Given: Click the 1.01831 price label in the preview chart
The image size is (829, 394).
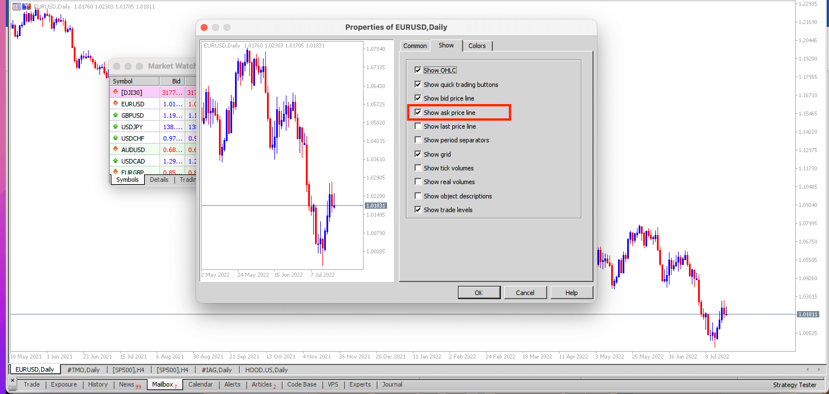Looking at the screenshot, I should pos(376,205).
